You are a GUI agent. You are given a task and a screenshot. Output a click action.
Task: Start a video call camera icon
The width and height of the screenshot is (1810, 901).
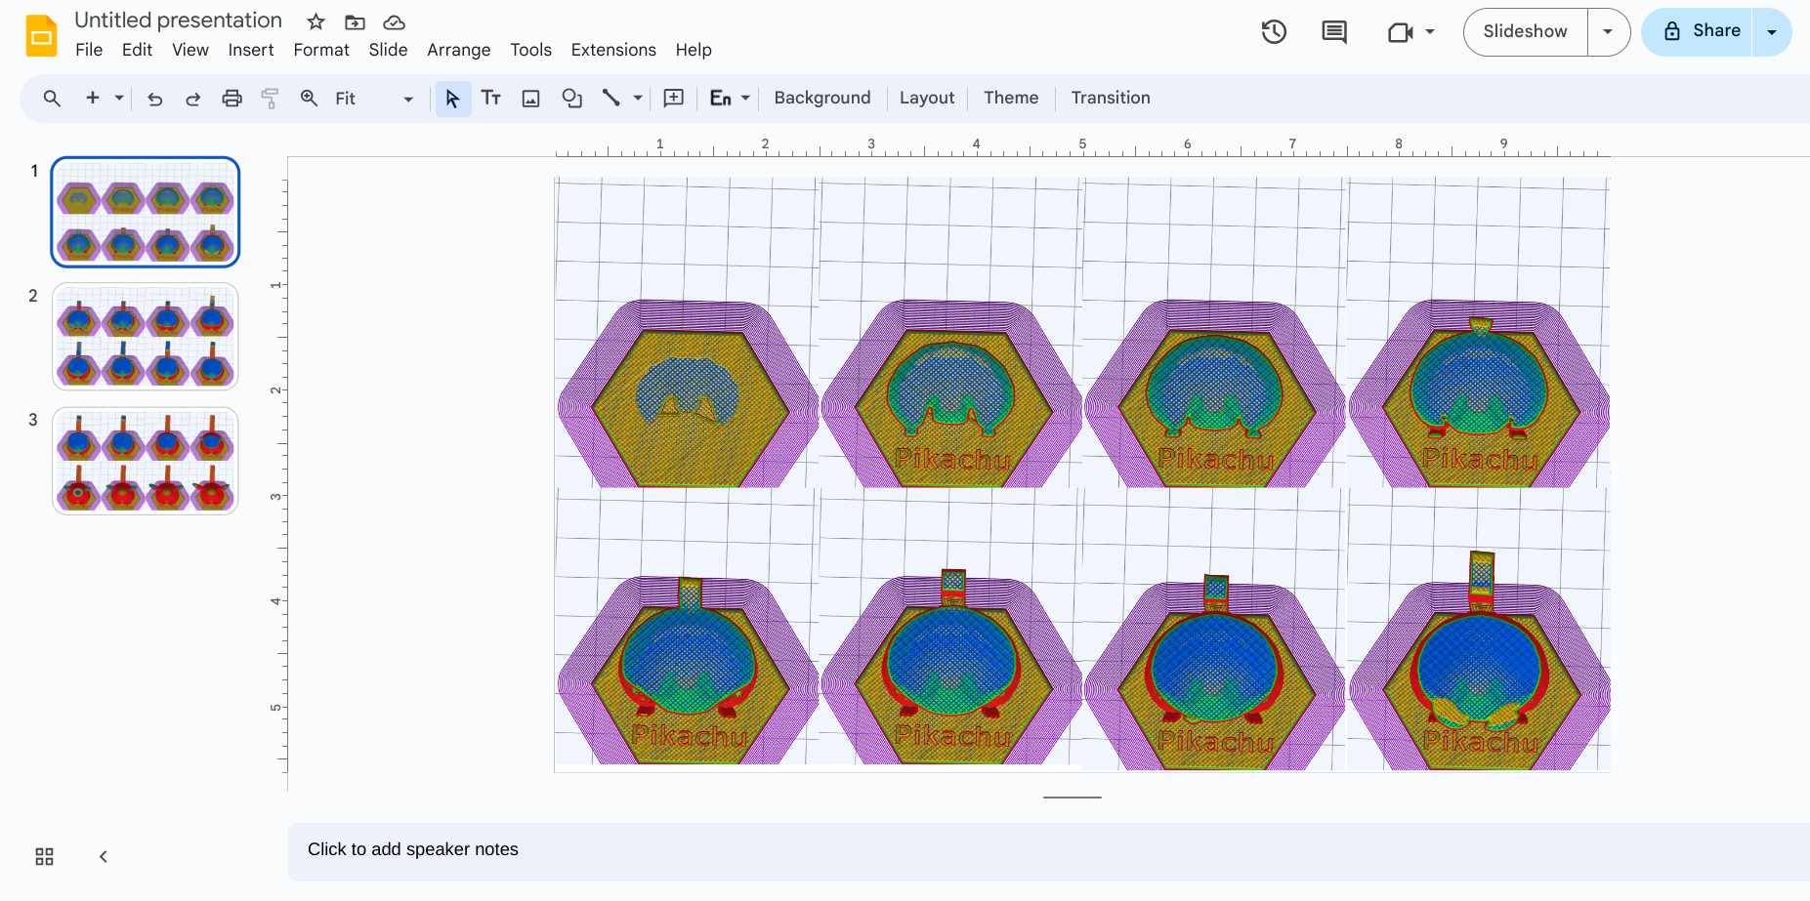[x=1400, y=32]
